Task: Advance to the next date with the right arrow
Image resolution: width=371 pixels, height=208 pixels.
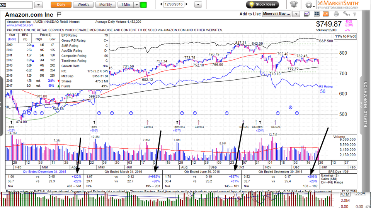Action: point(186,4)
